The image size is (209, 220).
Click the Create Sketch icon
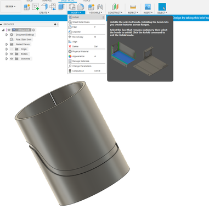pos(36,7)
